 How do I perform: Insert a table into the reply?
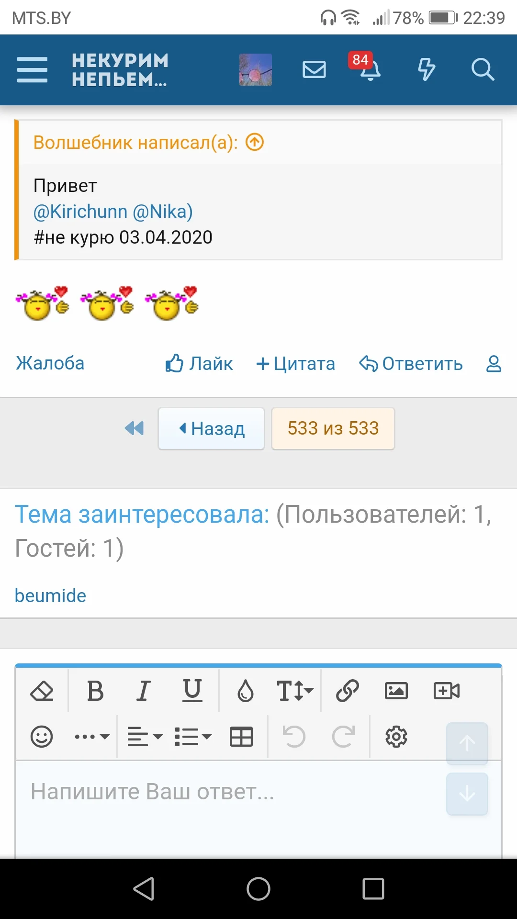pyautogui.click(x=242, y=737)
